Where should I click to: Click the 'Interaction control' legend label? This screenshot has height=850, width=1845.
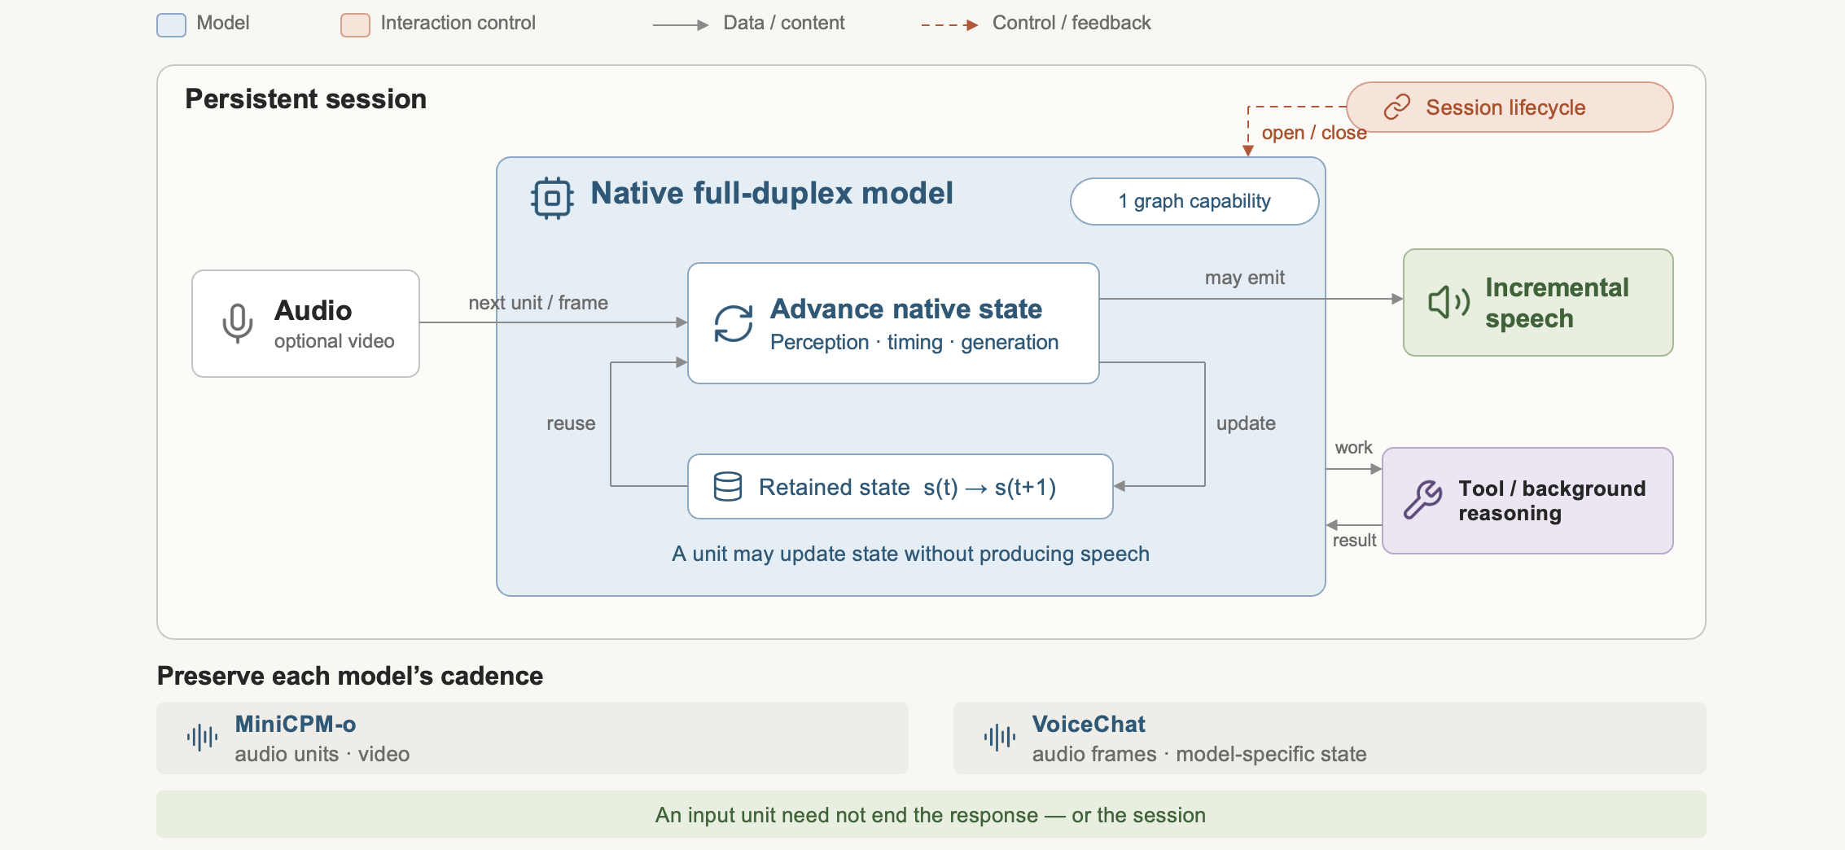(x=458, y=23)
